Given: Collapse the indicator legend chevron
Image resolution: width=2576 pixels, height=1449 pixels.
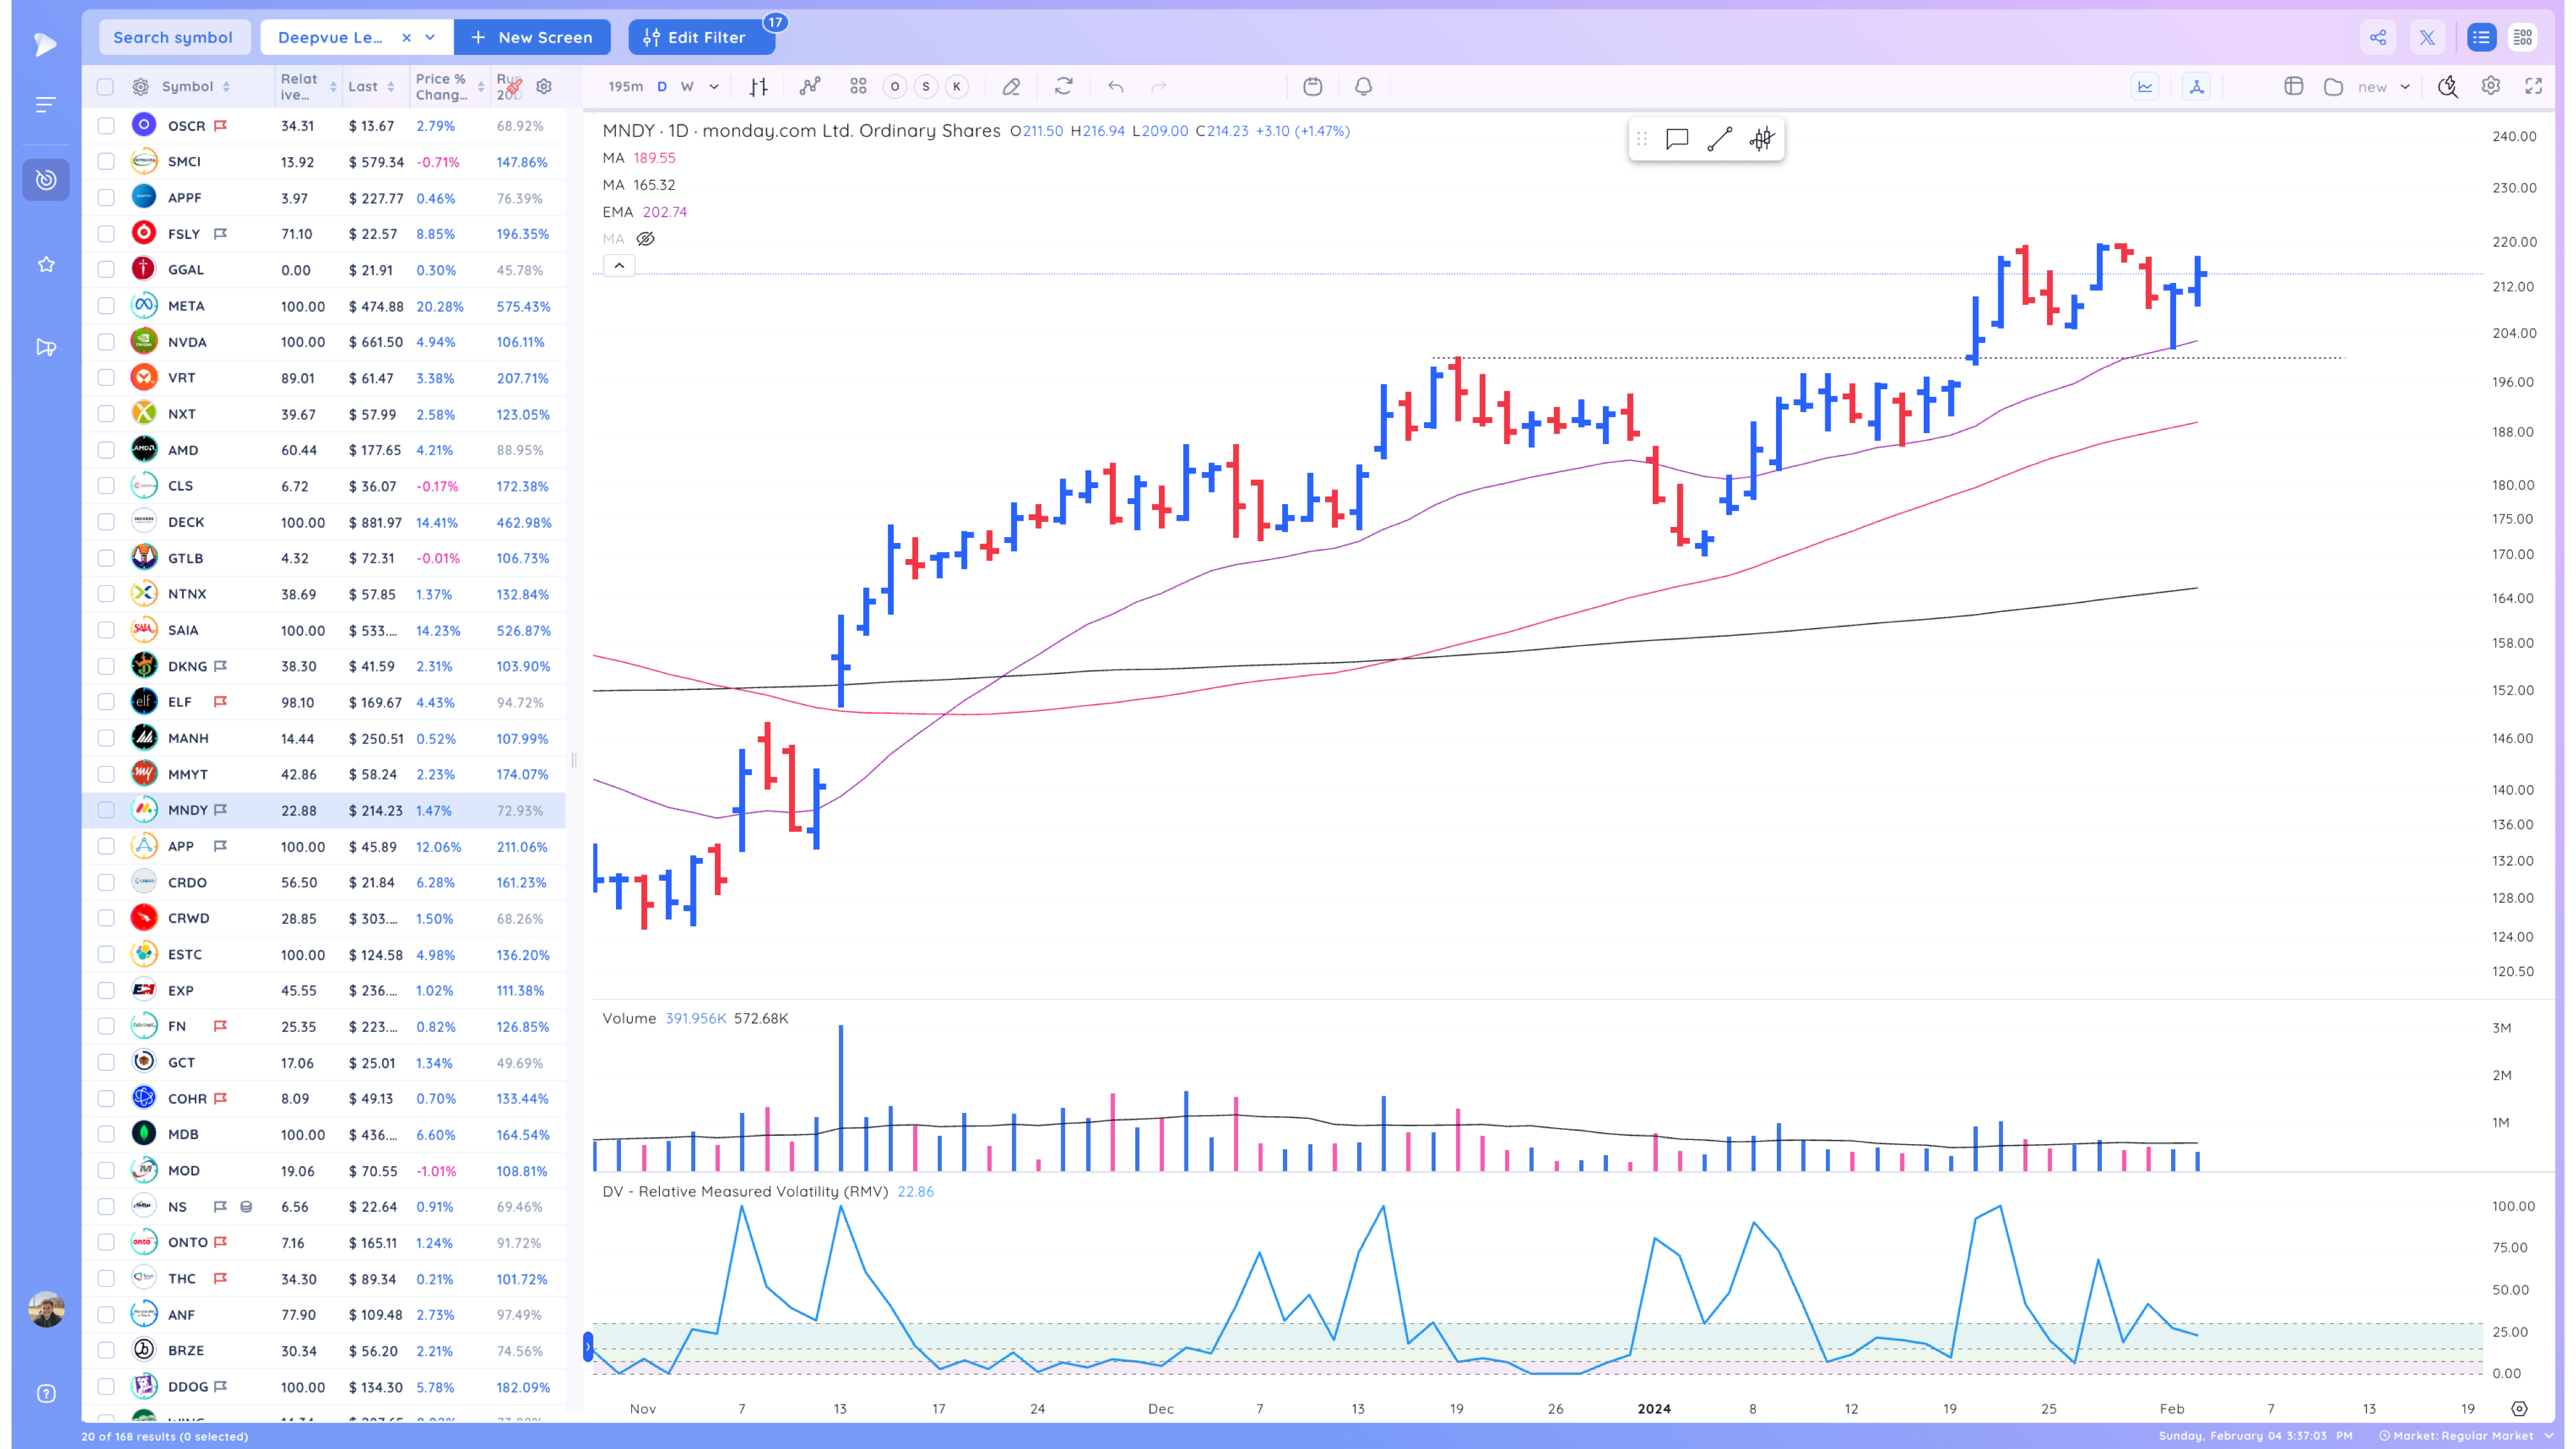Looking at the screenshot, I should [x=619, y=266].
